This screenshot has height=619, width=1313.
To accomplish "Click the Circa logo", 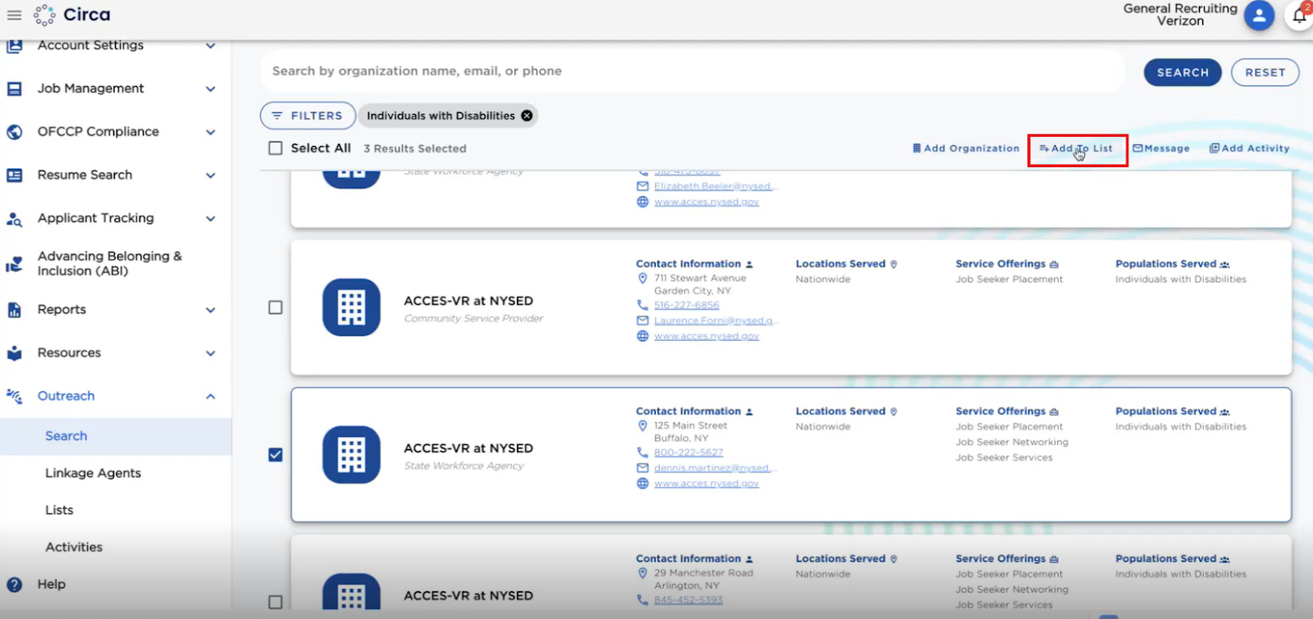I will click(72, 15).
